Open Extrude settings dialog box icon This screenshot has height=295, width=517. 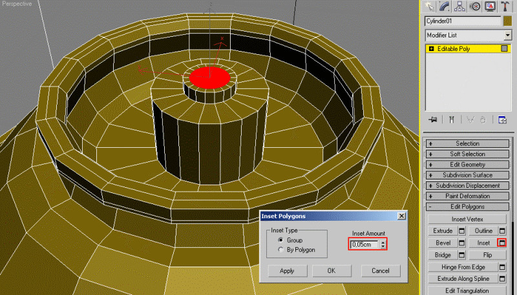[x=461, y=231]
